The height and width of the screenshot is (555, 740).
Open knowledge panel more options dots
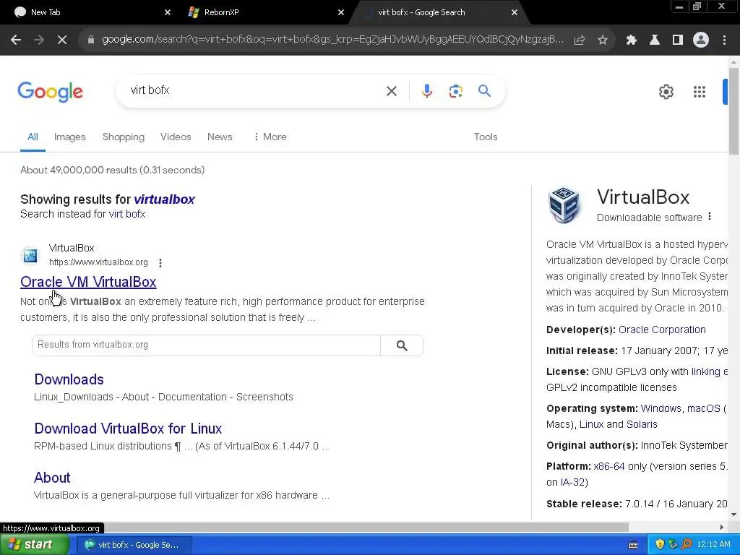(710, 217)
